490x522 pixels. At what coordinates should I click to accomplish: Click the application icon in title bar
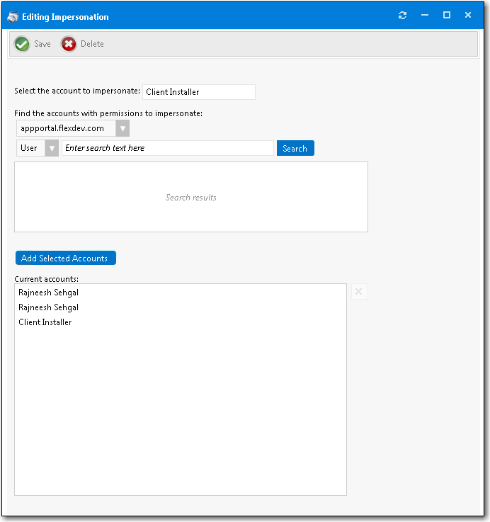click(x=12, y=16)
